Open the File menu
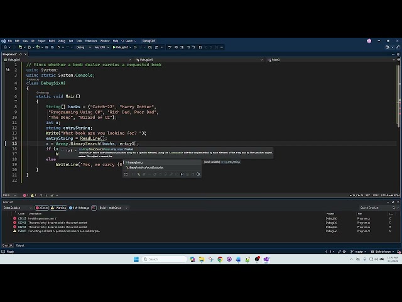The image size is (402, 302). point(10,41)
